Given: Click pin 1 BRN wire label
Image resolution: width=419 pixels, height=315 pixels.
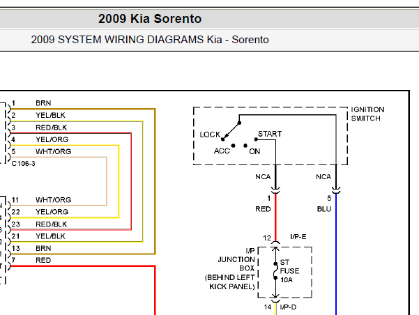Looking at the screenshot, I should pos(43,103).
